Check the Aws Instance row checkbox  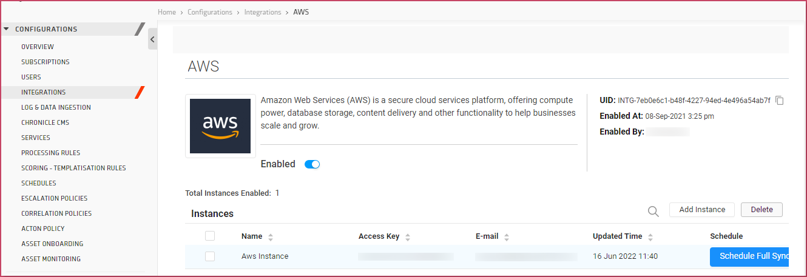210,256
